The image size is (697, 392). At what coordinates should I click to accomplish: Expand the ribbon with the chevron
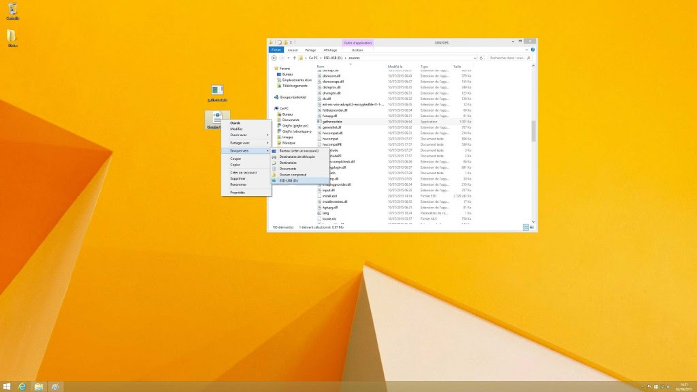[526, 50]
